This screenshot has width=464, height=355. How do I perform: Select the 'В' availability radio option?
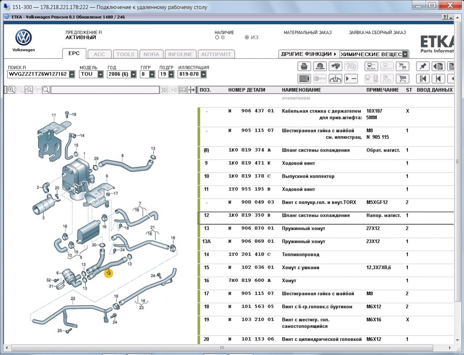point(217,37)
